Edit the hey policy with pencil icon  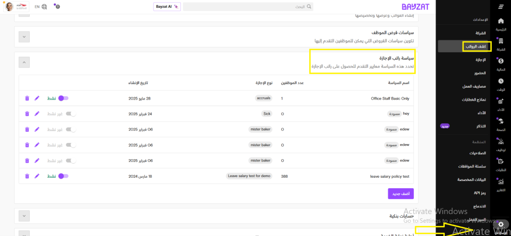(x=37, y=114)
